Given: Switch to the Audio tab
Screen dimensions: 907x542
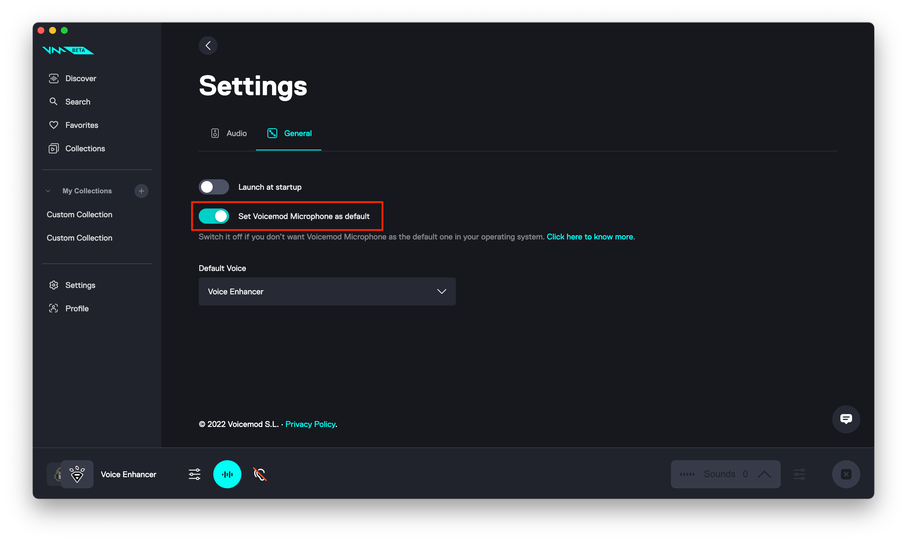Looking at the screenshot, I should pyautogui.click(x=229, y=133).
